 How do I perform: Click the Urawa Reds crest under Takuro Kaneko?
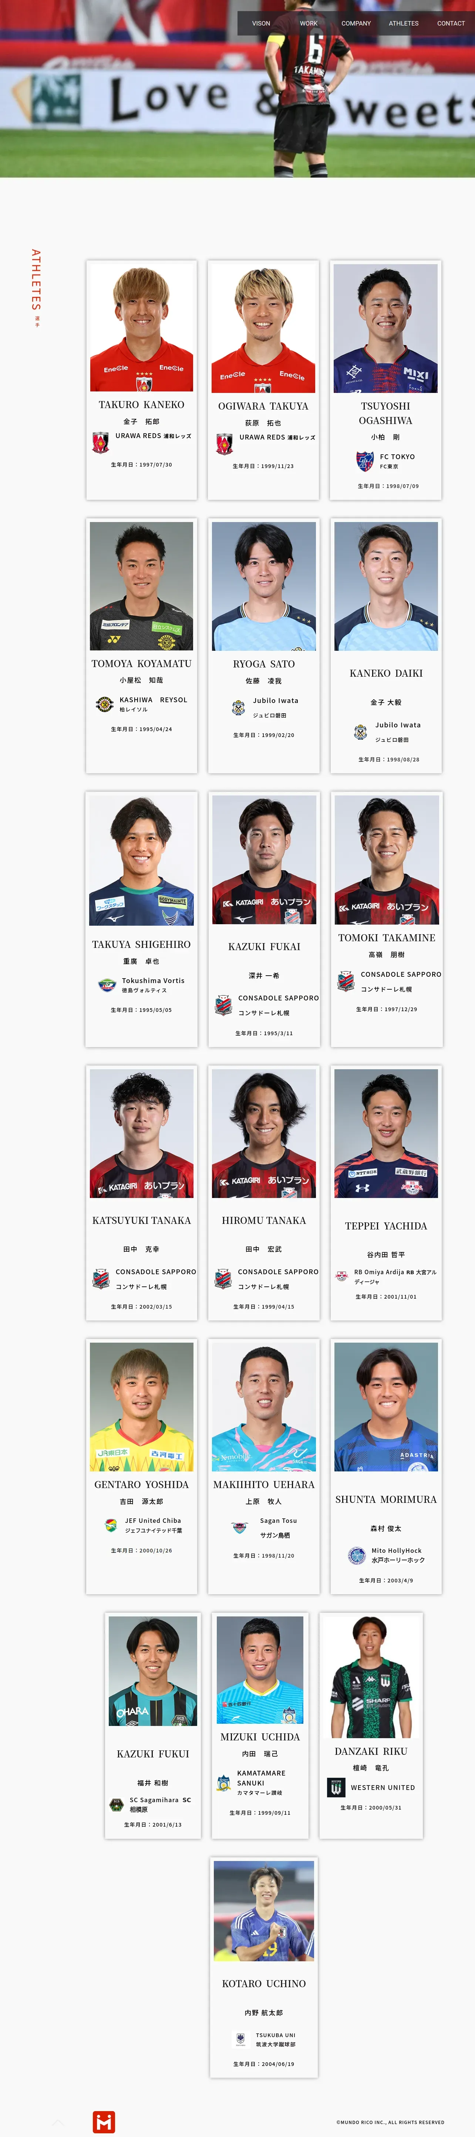(x=100, y=441)
